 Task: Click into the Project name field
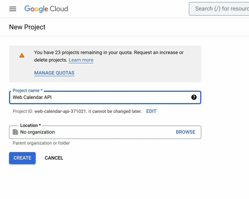(x=100, y=97)
